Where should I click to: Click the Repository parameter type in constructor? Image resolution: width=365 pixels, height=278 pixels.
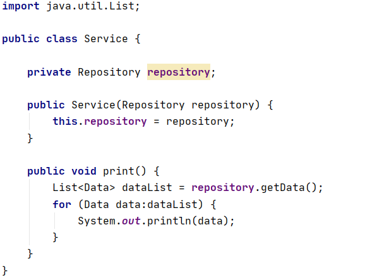coord(153,105)
